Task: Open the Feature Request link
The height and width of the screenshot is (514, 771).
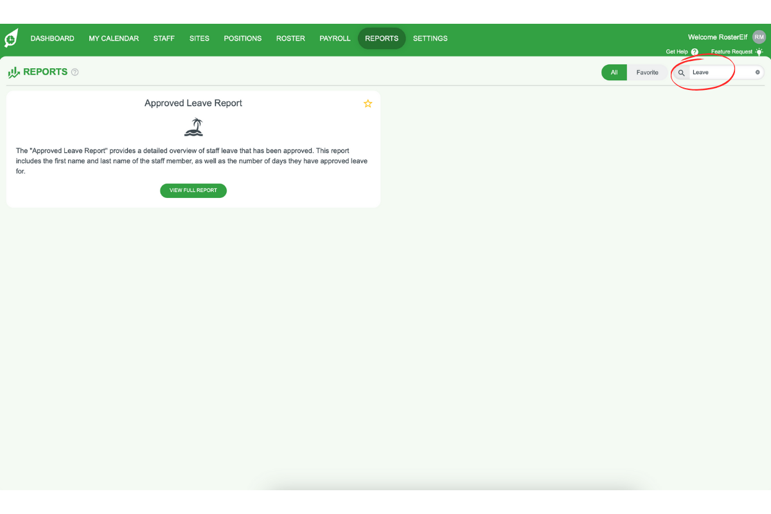Action: click(x=731, y=52)
